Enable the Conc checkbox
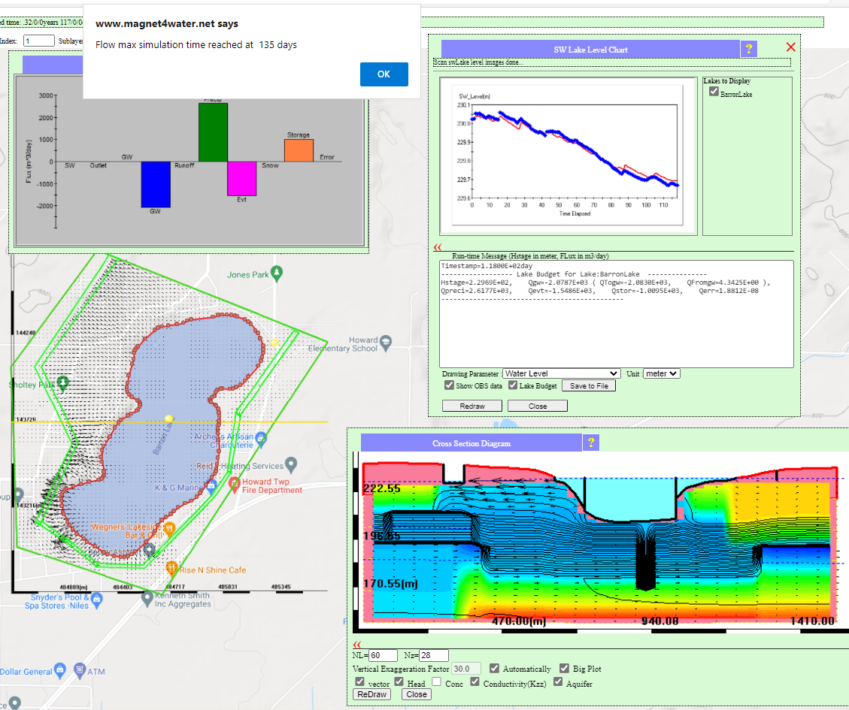Viewport: 849px width, 710px height. pyautogui.click(x=437, y=681)
